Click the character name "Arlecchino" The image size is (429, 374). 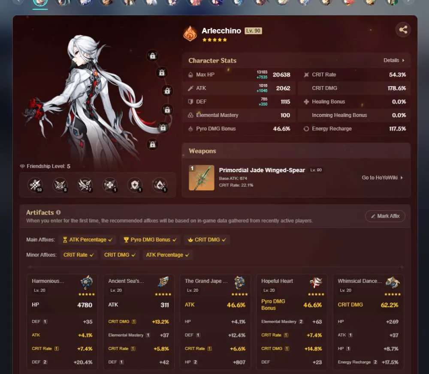(x=221, y=30)
